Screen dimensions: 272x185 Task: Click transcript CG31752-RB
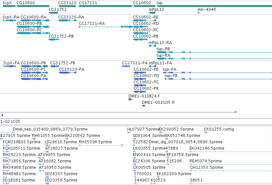[54, 39]
